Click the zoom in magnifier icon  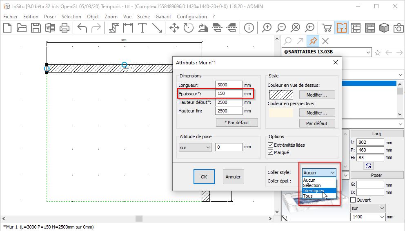point(267,28)
